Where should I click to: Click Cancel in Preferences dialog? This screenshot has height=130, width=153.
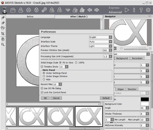(56, 98)
